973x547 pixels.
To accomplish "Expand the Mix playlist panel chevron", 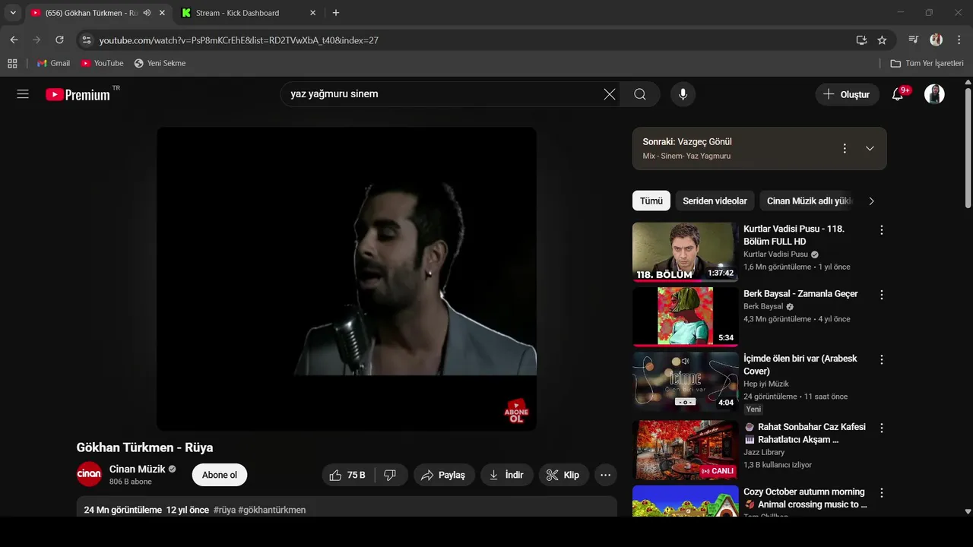I will 870,148.
